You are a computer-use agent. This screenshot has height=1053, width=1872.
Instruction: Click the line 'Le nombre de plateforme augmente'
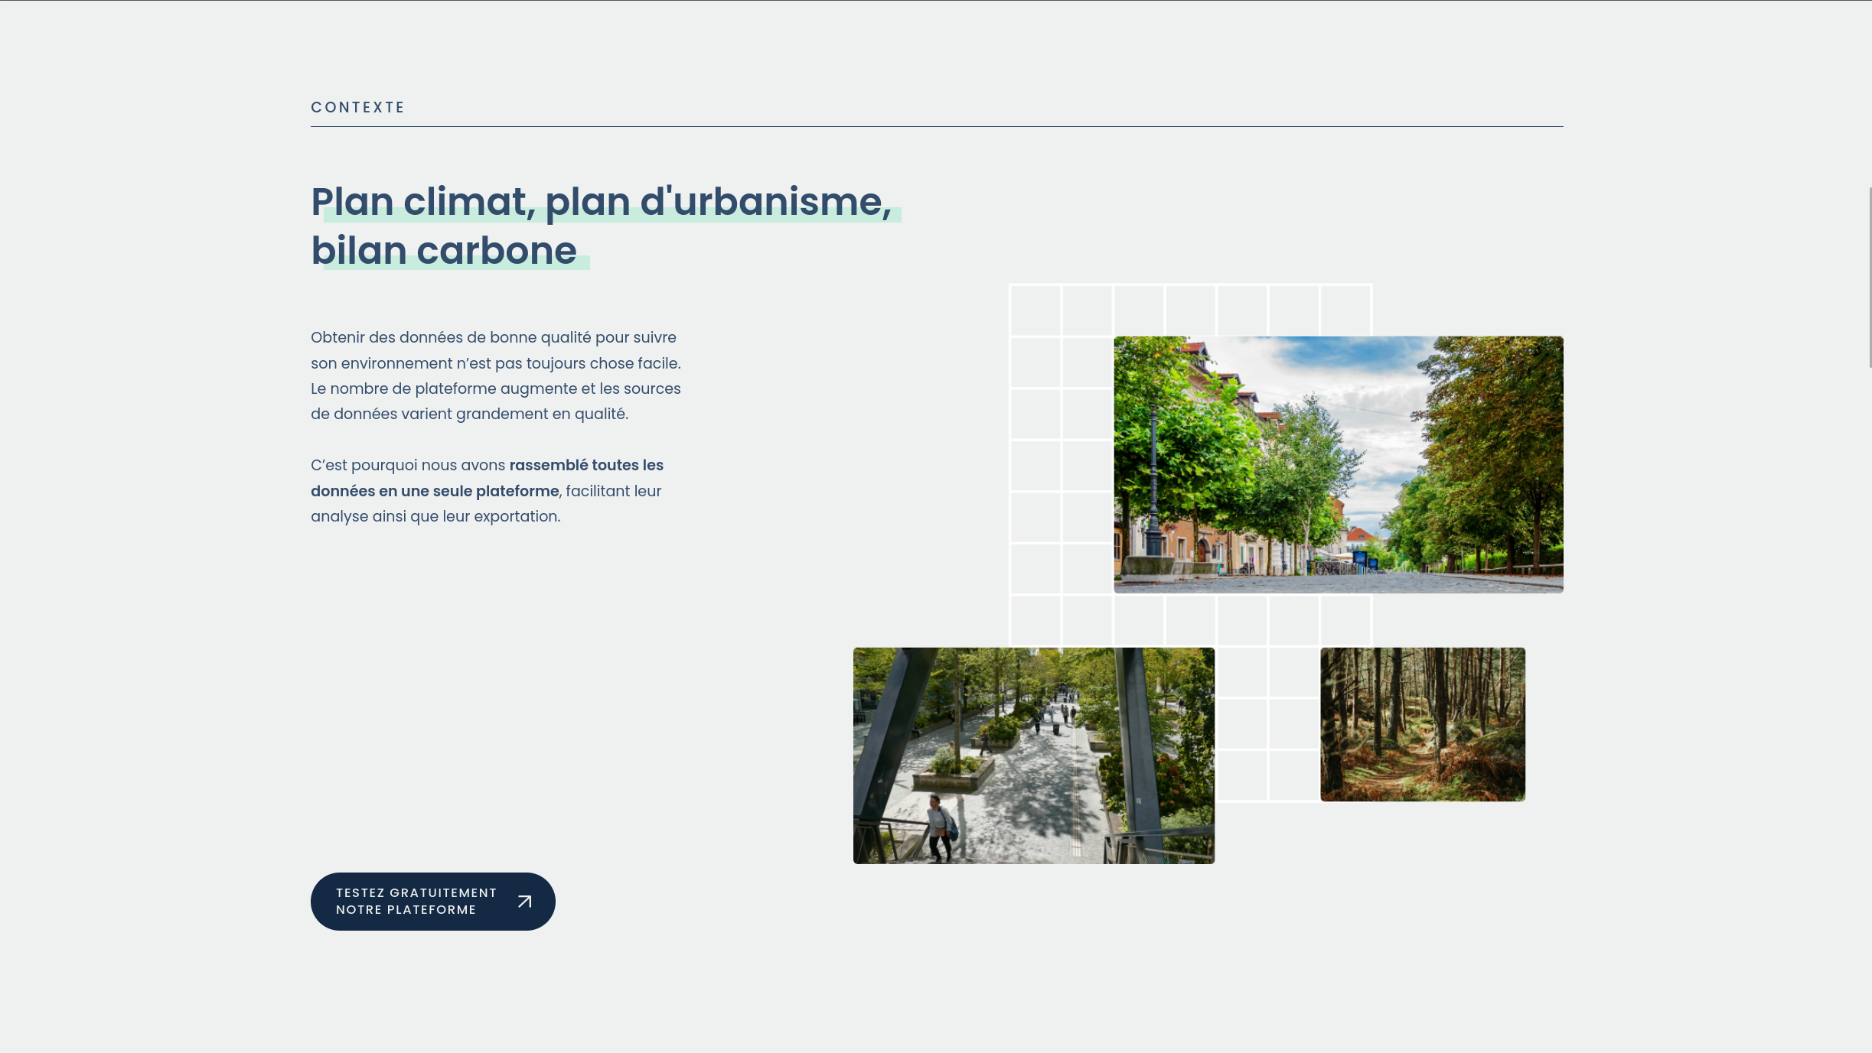[x=442, y=388]
